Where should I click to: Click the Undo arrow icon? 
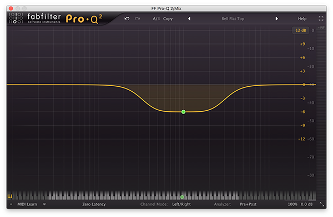click(x=127, y=19)
